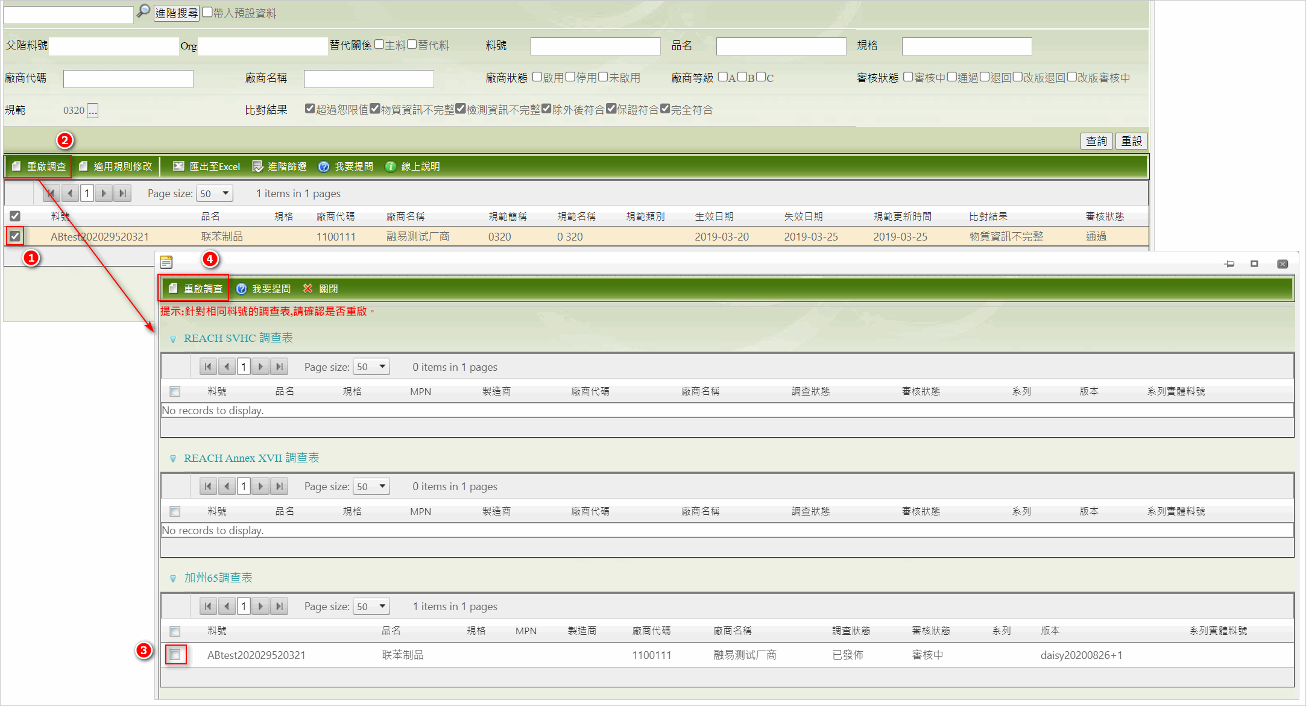Check the 啟用 vendor status checkbox
The width and height of the screenshot is (1306, 706).
(x=537, y=77)
